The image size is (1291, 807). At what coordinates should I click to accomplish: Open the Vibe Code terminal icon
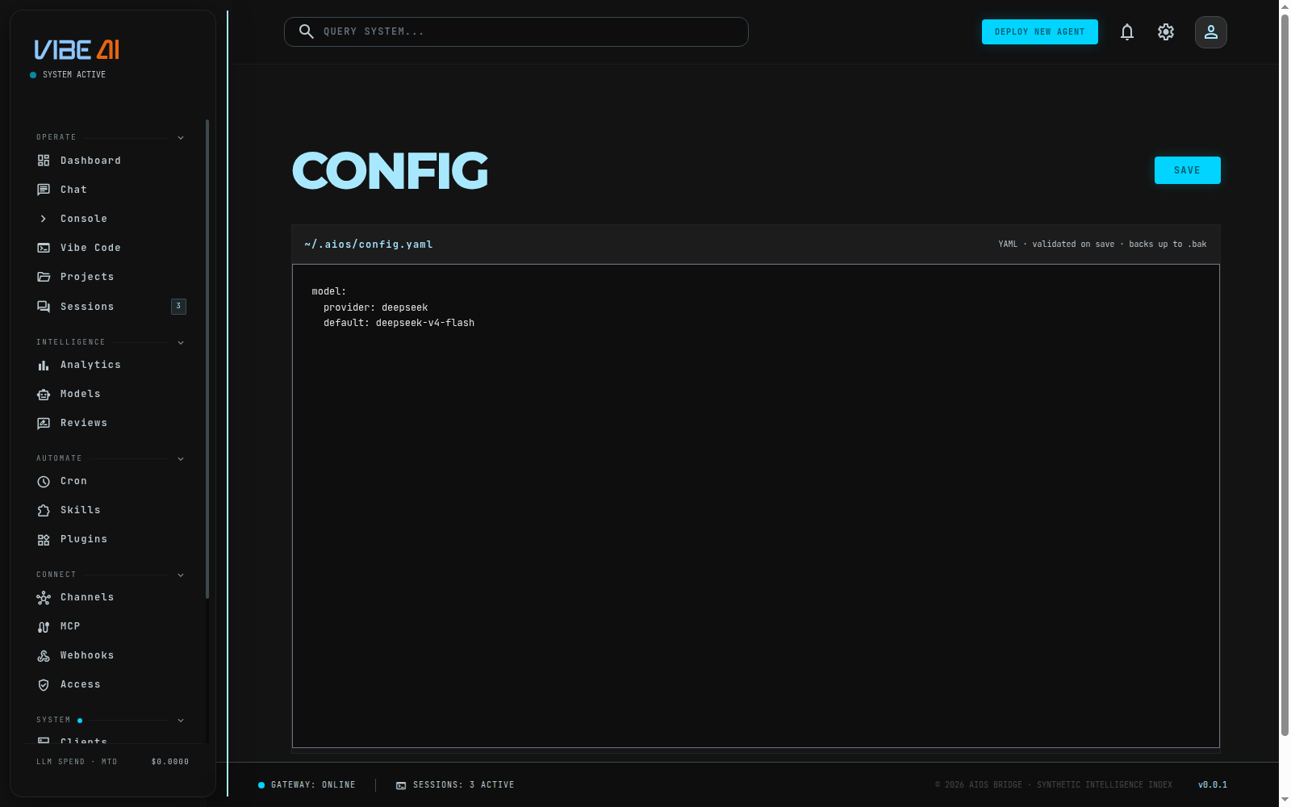[x=44, y=248]
